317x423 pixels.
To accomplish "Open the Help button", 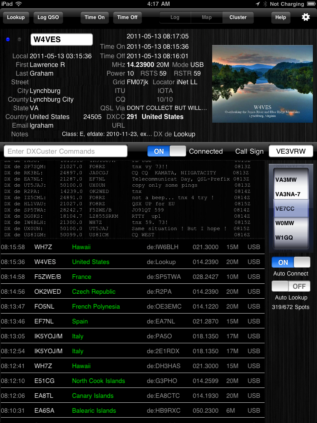I will click(280, 17).
